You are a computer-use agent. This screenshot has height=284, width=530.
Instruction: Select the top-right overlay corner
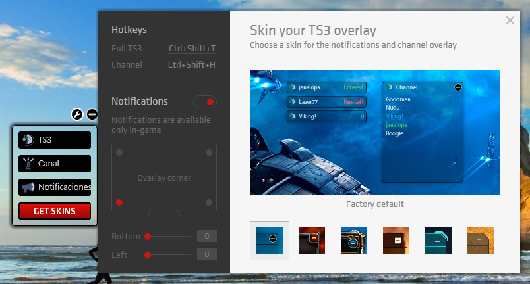[x=208, y=153]
